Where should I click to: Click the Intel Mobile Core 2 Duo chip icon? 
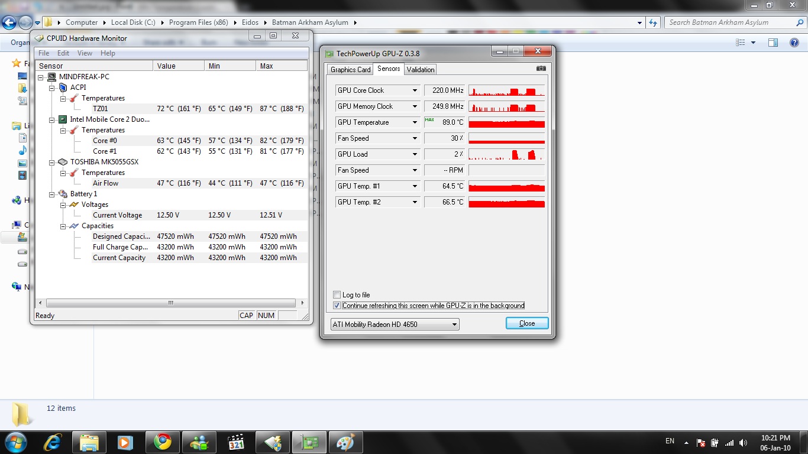pyautogui.click(x=63, y=119)
